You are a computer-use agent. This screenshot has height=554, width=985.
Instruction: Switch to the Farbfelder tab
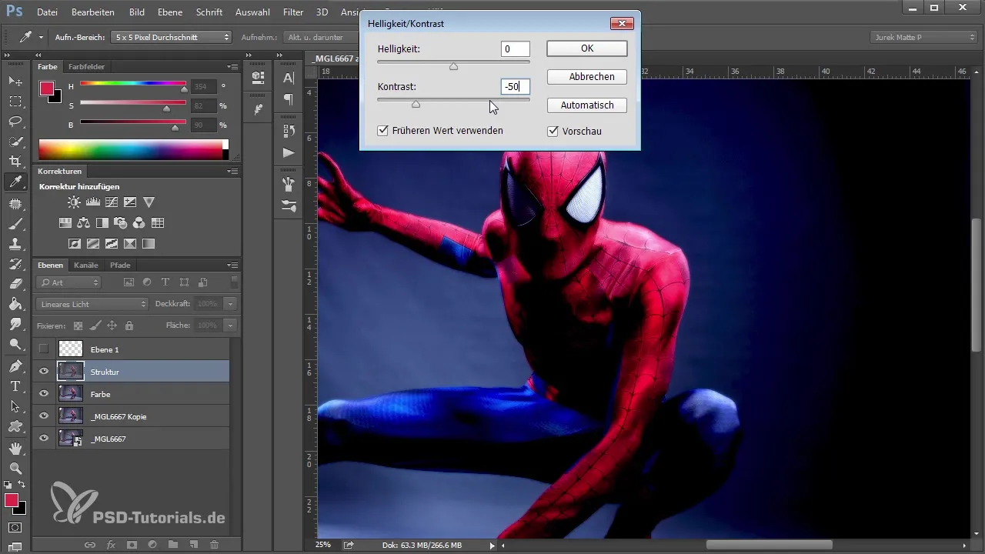[86, 67]
